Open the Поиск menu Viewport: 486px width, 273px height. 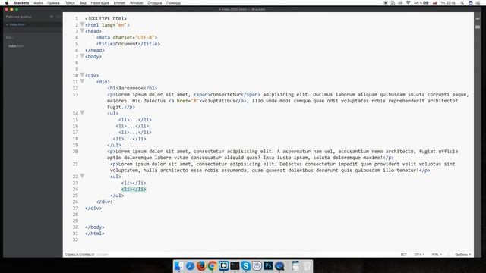(x=69, y=3)
